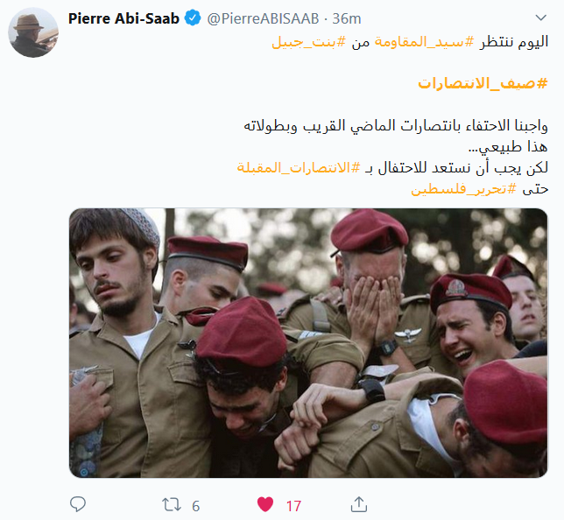Click the reply speech bubble icon
Image resolution: width=564 pixels, height=520 pixels.
tap(78, 504)
